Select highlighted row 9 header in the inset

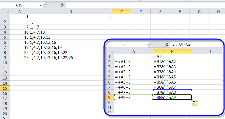(x=110, y=98)
